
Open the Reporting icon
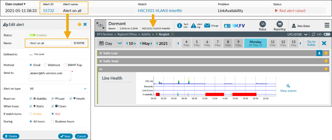pyautogui.click(x=280, y=24)
